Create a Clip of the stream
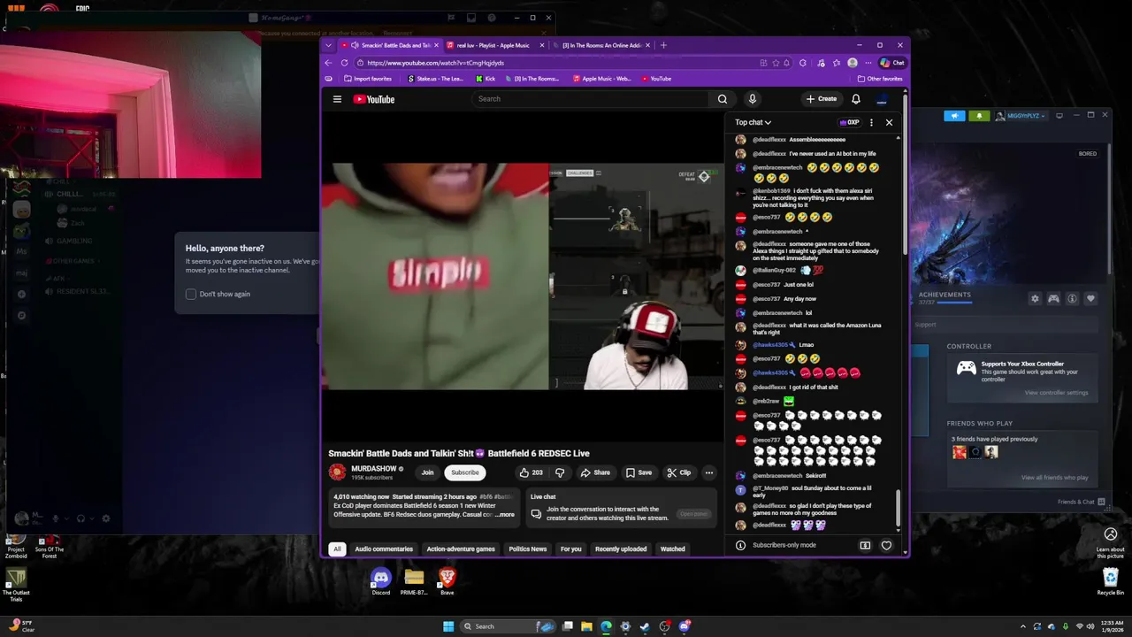 pyautogui.click(x=679, y=472)
